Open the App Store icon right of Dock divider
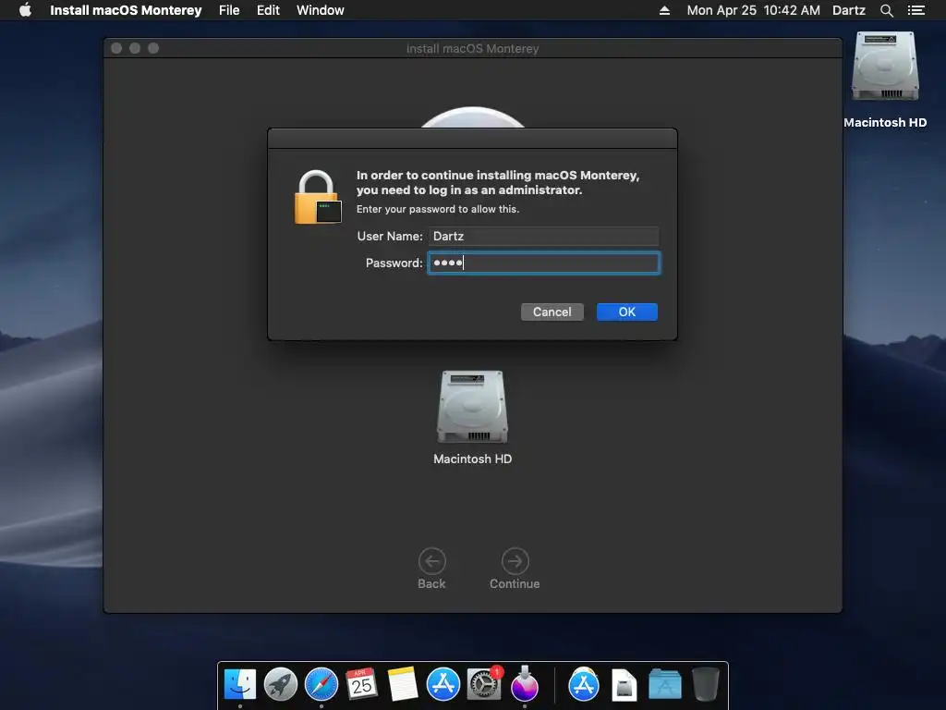 [584, 685]
